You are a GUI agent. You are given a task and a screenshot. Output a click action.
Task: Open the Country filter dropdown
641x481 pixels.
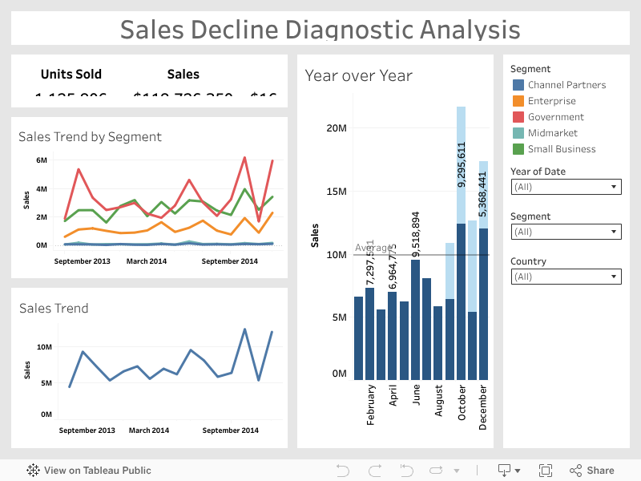click(x=566, y=277)
